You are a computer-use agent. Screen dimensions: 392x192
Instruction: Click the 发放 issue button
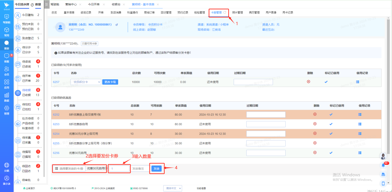pyautogui.click(x=156, y=169)
